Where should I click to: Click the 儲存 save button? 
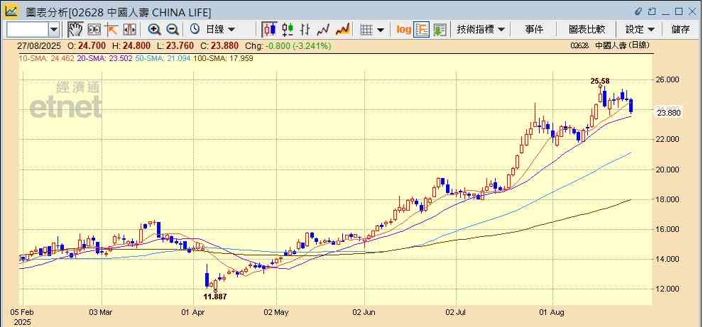tap(680, 30)
